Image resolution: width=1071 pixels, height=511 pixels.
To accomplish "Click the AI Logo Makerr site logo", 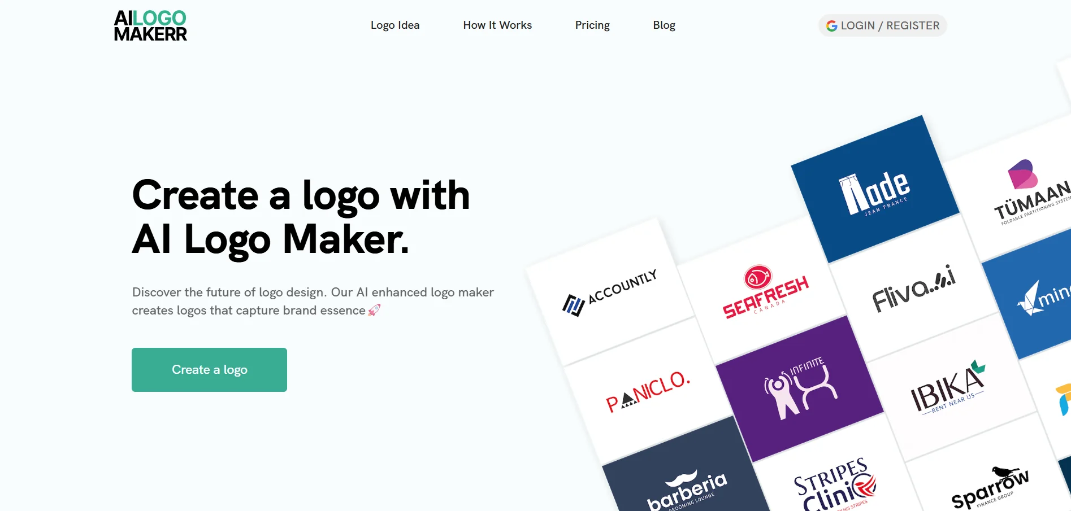I will click(150, 26).
